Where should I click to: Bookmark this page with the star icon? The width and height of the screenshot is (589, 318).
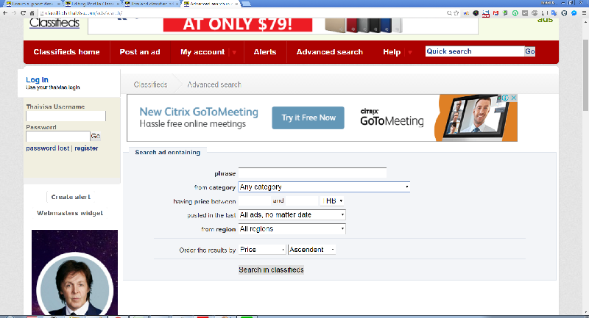pos(456,12)
